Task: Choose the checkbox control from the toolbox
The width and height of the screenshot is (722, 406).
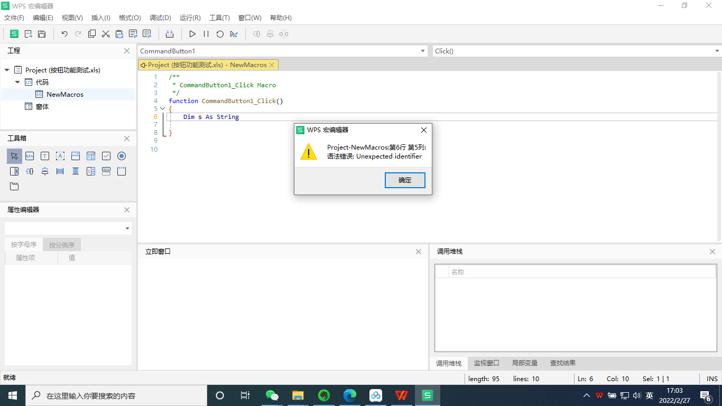Action: (x=106, y=156)
